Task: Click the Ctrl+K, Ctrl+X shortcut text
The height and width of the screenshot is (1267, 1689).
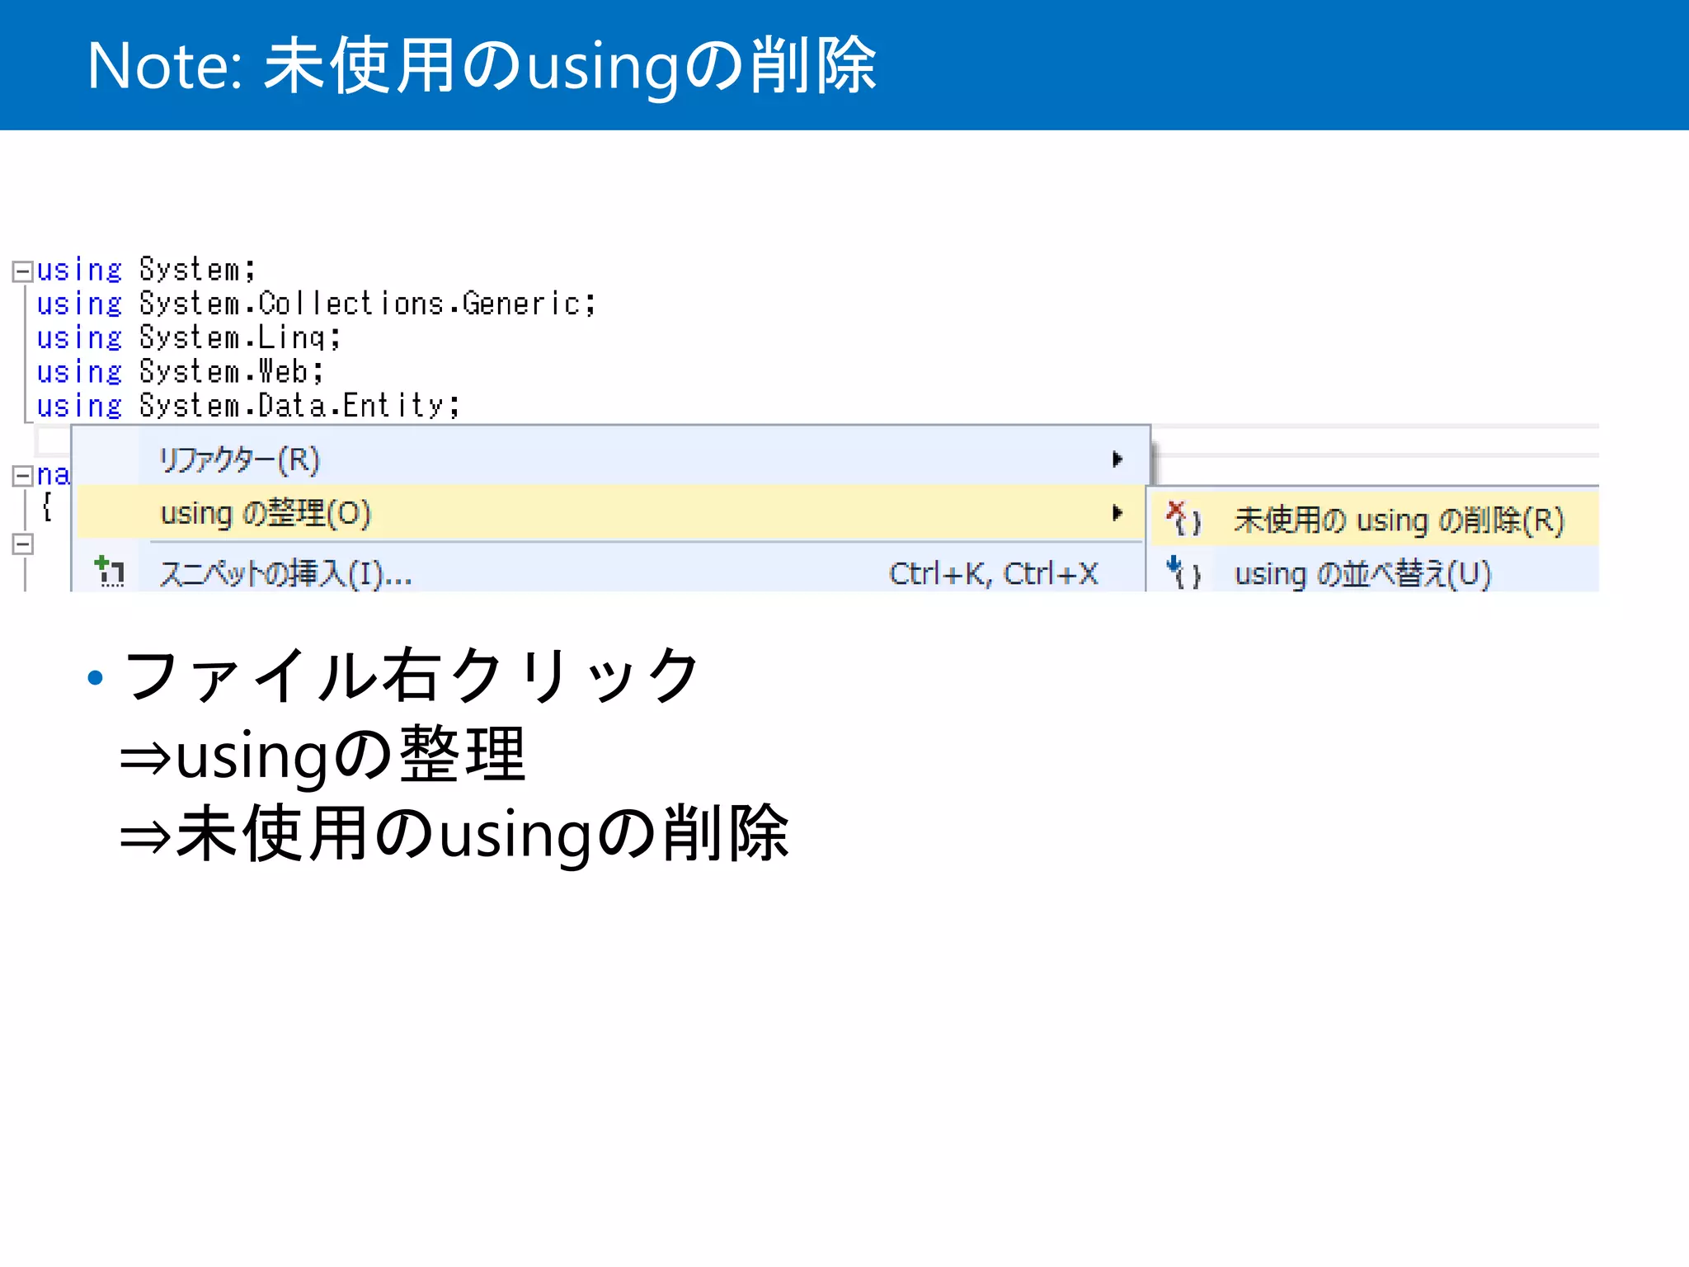Action: [x=994, y=573]
